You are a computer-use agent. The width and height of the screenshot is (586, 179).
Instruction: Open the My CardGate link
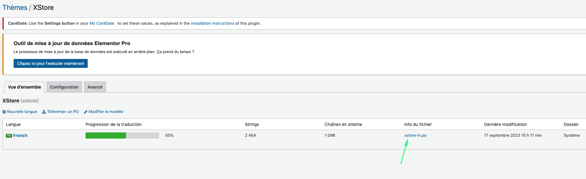pos(102,23)
